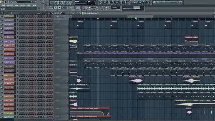The width and height of the screenshot is (215, 121).
Task: Toggle mute on playlist Track 3
Action: tap(68, 43)
